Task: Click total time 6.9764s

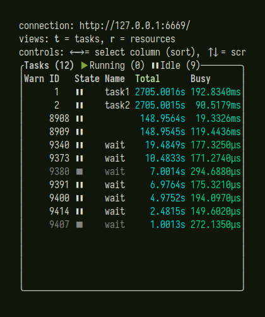Action: pos(168,185)
